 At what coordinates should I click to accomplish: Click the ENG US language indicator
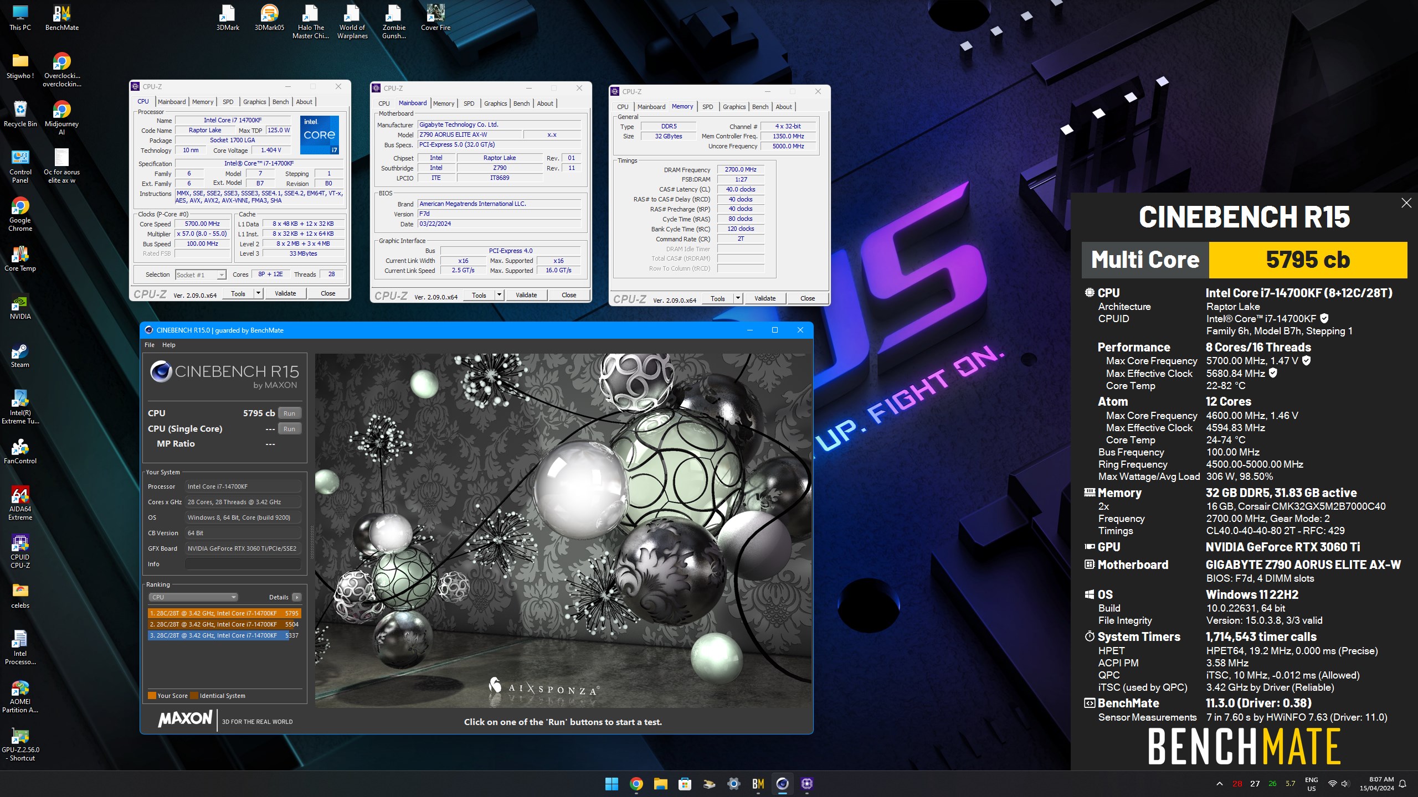tap(1311, 784)
